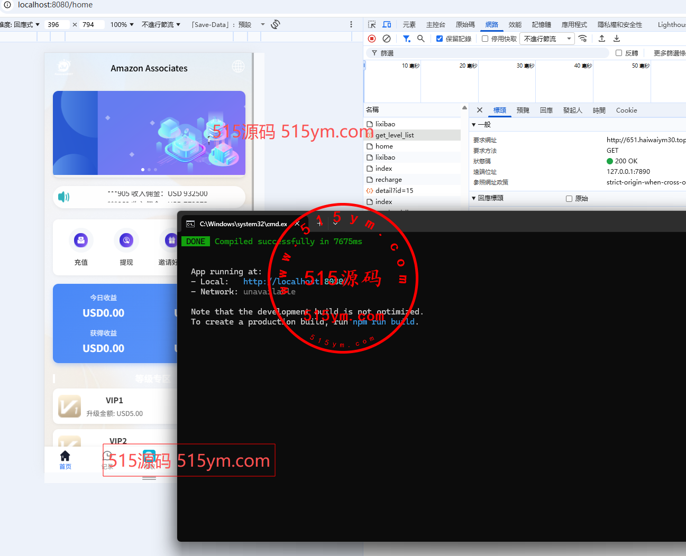The image size is (686, 556).
Task: Collapse the 一般 headers section
Action: [x=474, y=125]
